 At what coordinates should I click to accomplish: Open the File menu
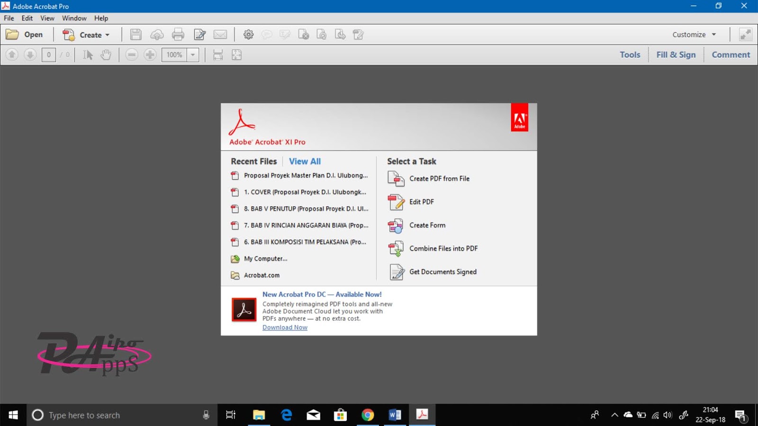9,18
